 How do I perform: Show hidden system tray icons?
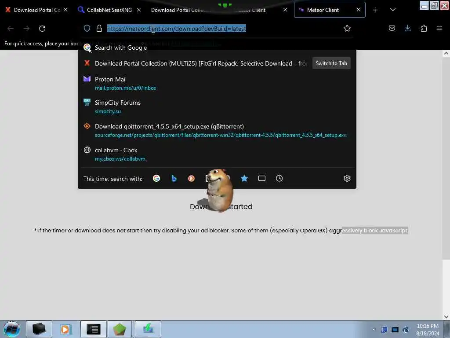(x=374, y=330)
